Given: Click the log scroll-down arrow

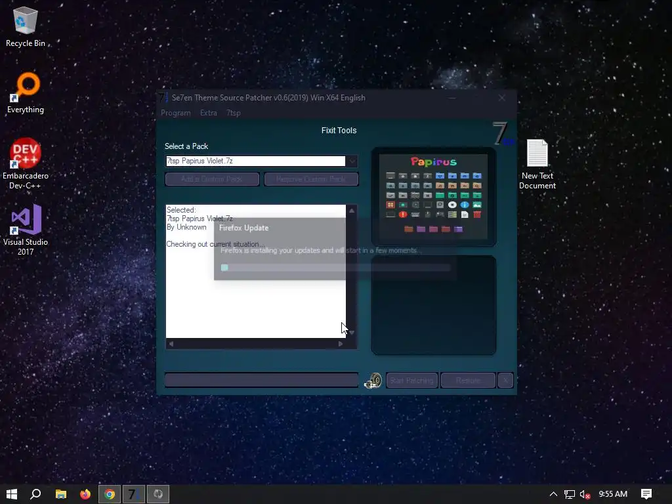Looking at the screenshot, I should pos(352,333).
